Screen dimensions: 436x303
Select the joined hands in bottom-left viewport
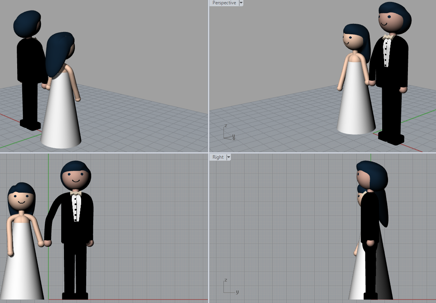pos(44,243)
